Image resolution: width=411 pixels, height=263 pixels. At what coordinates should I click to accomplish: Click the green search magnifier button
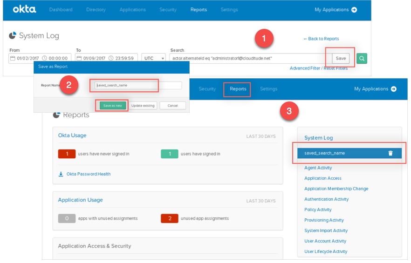click(362, 58)
